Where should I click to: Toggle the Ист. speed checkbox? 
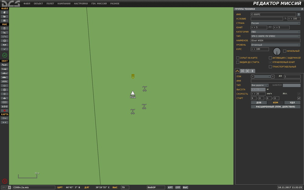(x=299, y=94)
